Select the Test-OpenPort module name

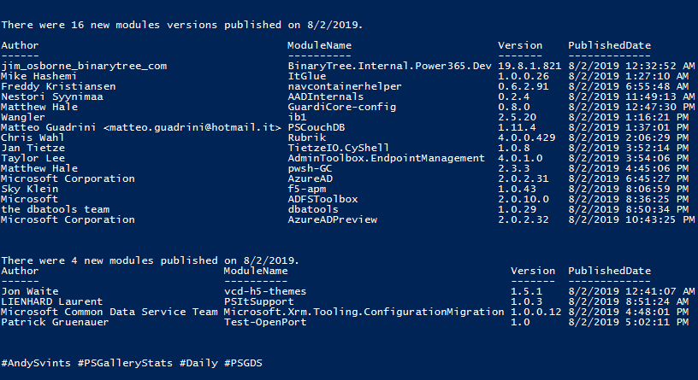pyautogui.click(x=265, y=322)
